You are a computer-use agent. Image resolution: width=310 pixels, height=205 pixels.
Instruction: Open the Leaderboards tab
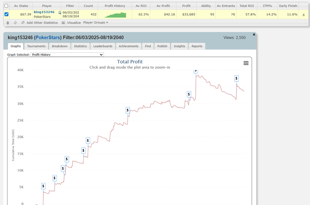click(x=103, y=46)
